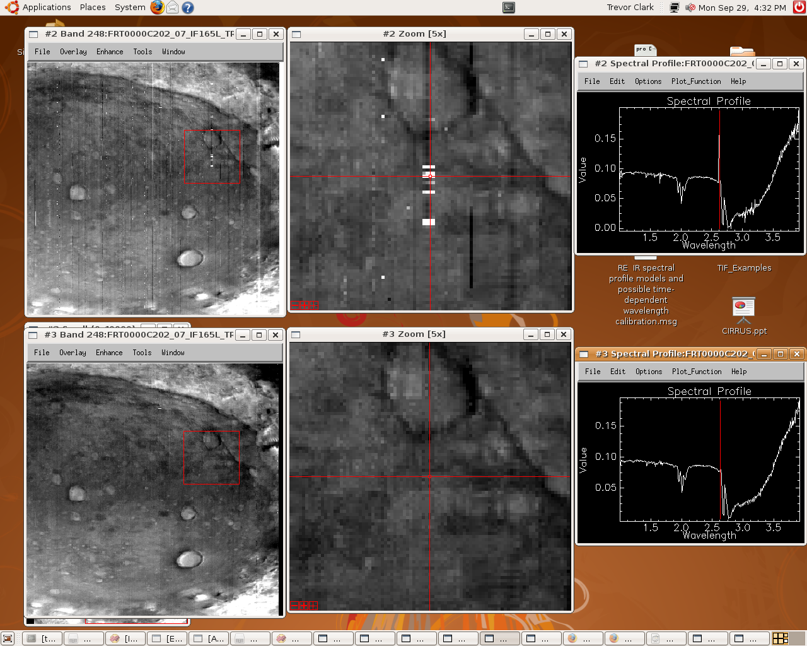
Task: Open window menu icon of #3 Zoom window
Action: pyautogui.click(x=296, y=334)
